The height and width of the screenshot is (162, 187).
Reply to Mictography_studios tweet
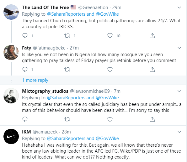coord(25,119)
